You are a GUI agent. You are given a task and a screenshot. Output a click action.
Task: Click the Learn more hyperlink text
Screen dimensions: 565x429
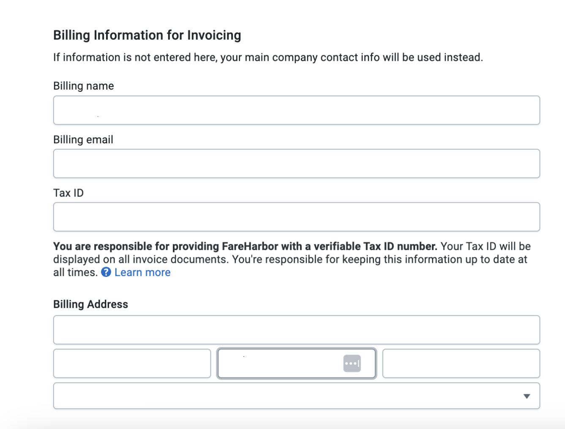pos(142,273)
